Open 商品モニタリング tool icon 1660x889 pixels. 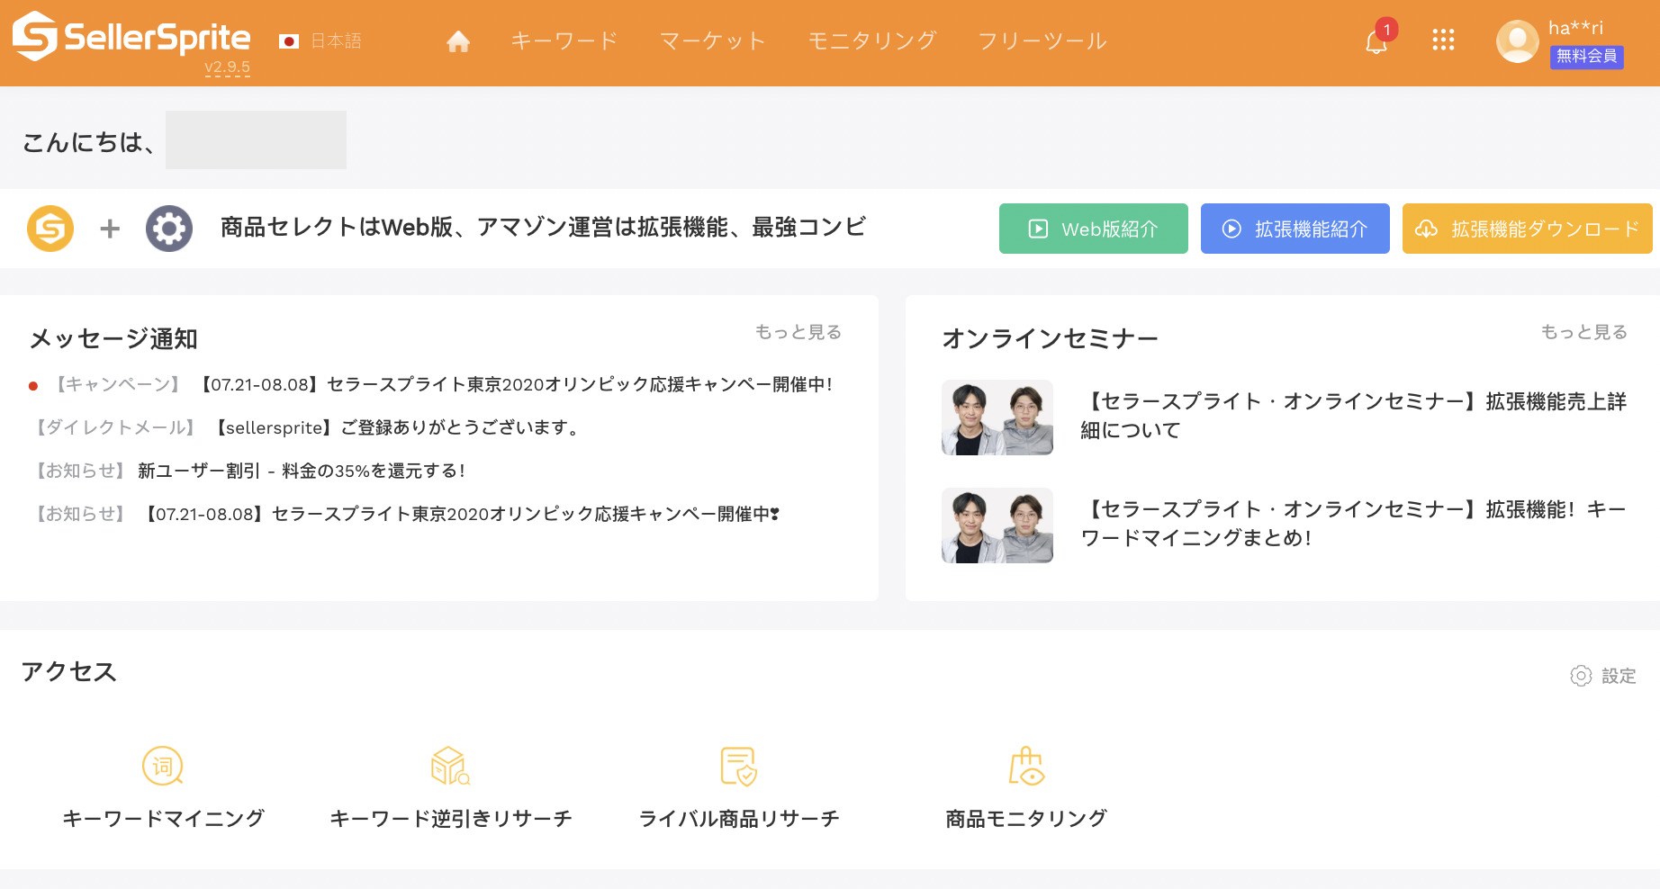click(1026, 767)
